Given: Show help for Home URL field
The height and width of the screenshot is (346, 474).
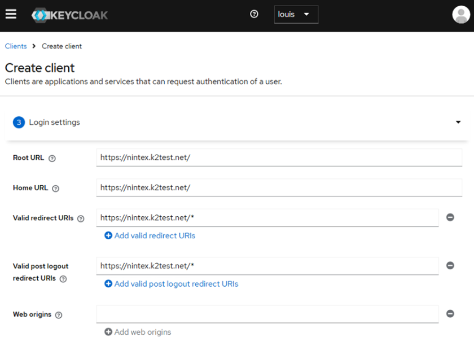Looking at the screenshot, I should pyautogui.click(x=55, y=189).
